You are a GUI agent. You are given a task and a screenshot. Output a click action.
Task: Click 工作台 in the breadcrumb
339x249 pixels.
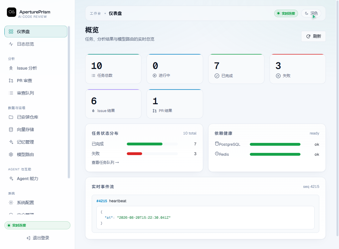95,13
